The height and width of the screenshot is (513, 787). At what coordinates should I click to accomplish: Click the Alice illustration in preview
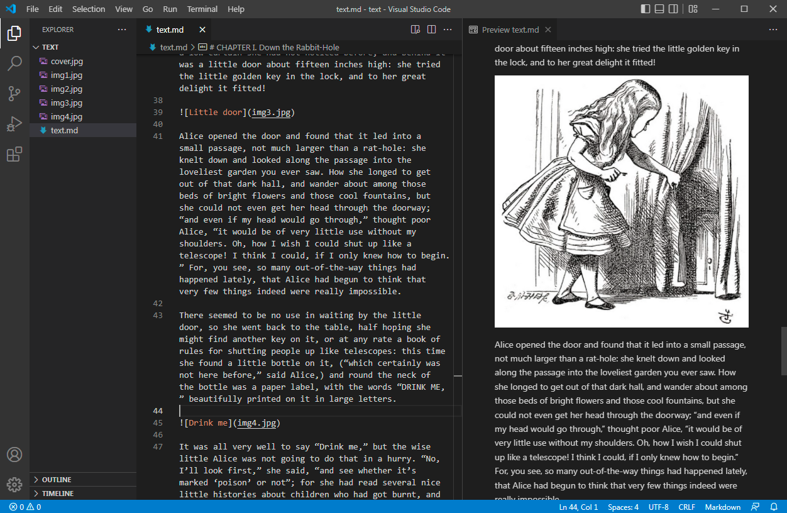coord(621,201)
